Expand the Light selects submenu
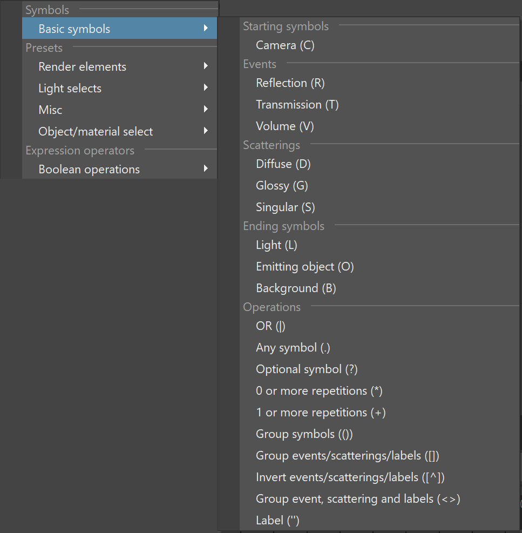Image resolution: width=522 pixels, height=533 pixels. [119, 88]
